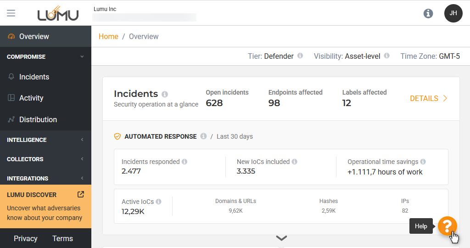Click info icon beside Operational time savings

tap(423, 162)
